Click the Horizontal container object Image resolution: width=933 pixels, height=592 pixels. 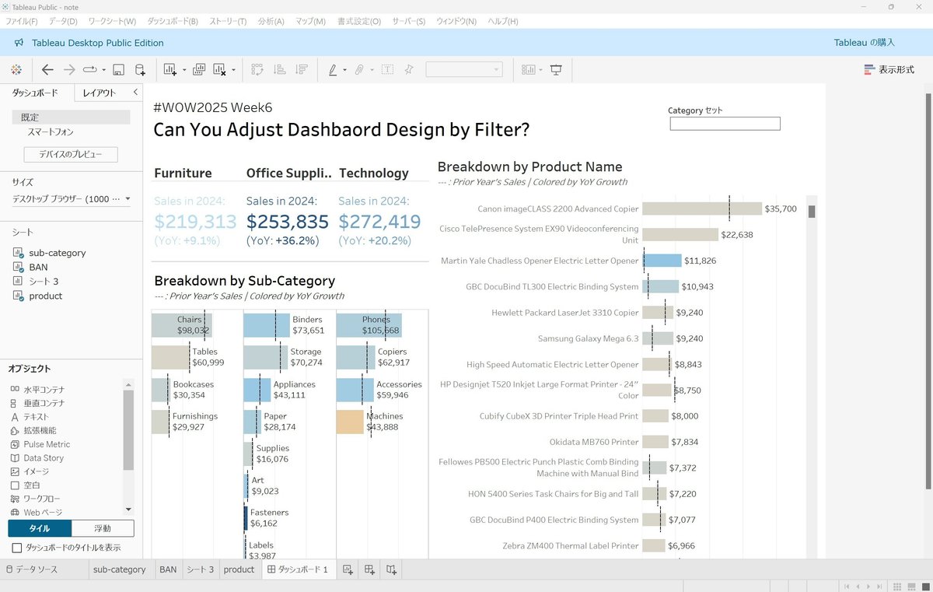[44, 390]
